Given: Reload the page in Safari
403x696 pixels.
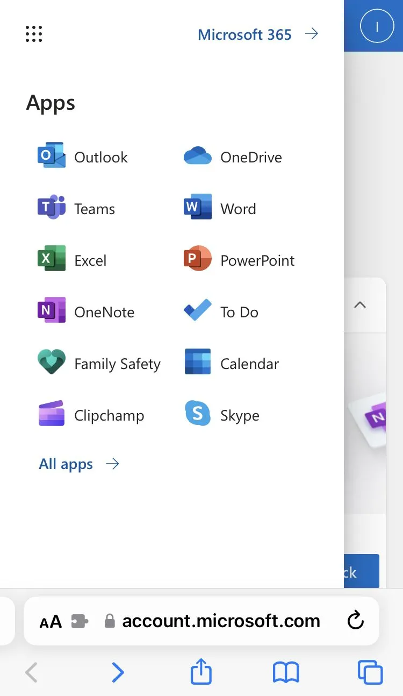Looking at the screenshot, I should pos(356,621).
